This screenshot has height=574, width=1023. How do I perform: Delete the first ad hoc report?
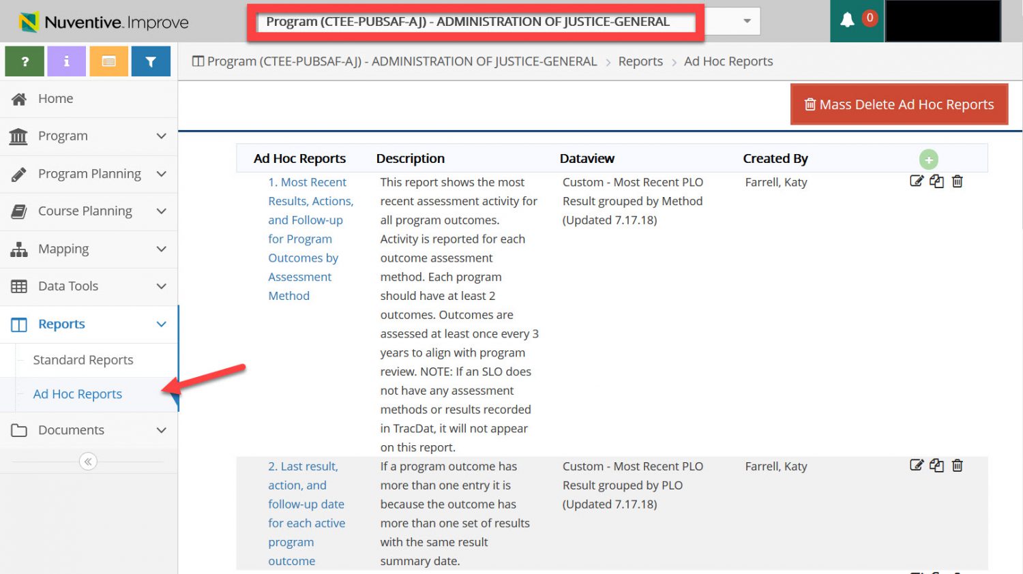click(x=957, y=181)
